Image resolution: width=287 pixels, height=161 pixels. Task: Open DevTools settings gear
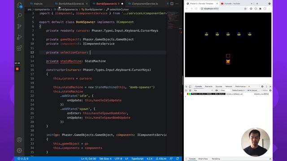[262, 86]
